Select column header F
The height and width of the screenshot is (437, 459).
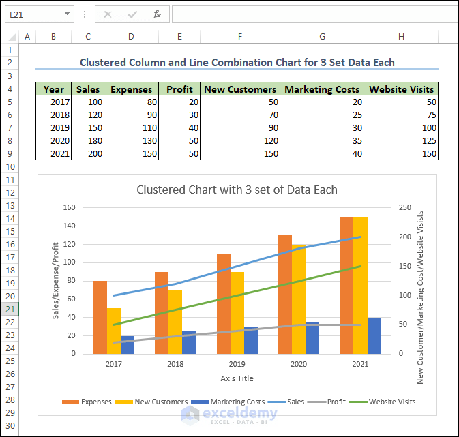tap(240, 37)
